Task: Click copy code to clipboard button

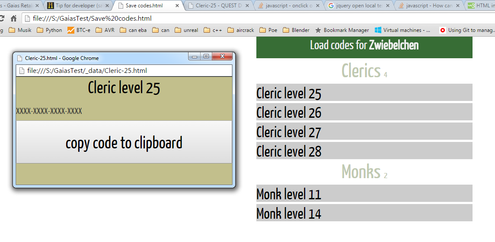Action: [x=124, y=142]
